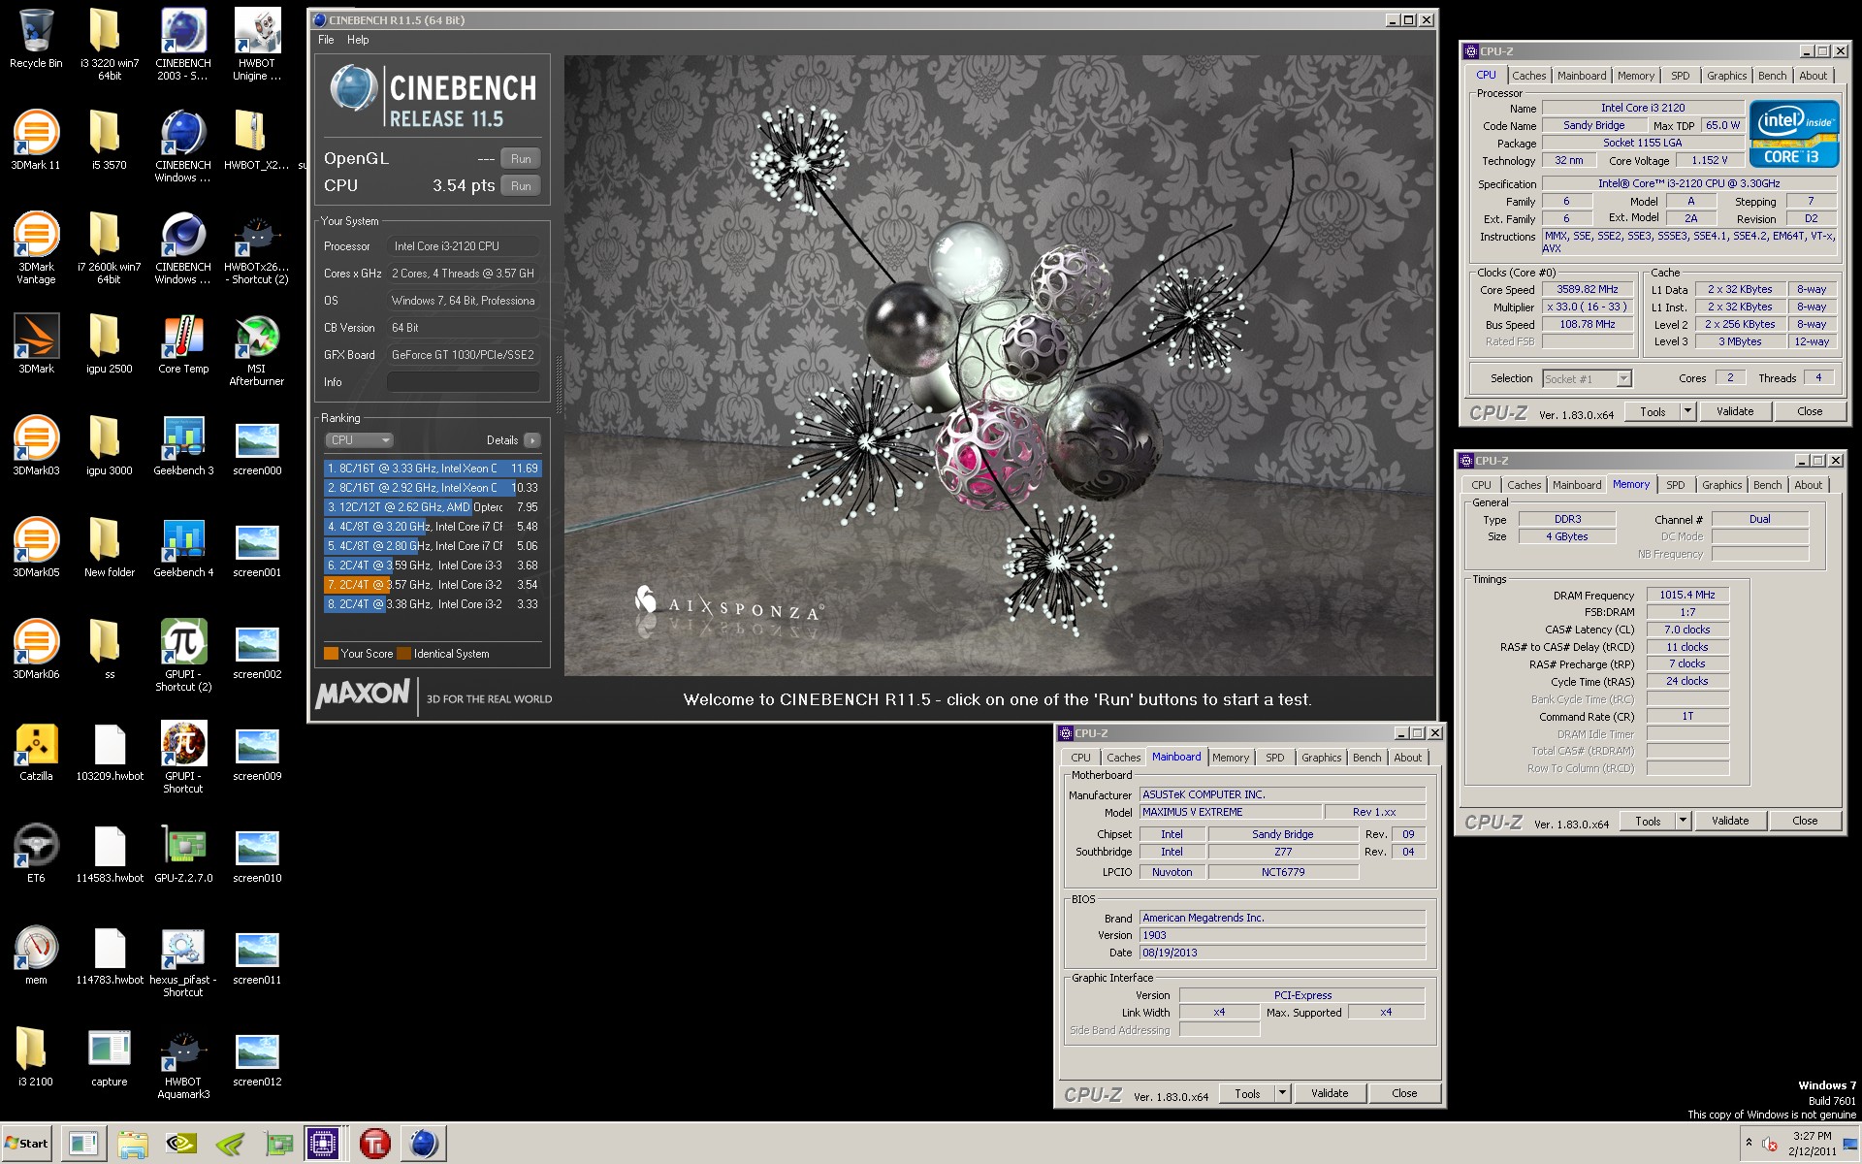Click the DRAM Frequency value 1015.4 MHz
Viewport: 1862px width, 1164px height.
pos(1686,595)
